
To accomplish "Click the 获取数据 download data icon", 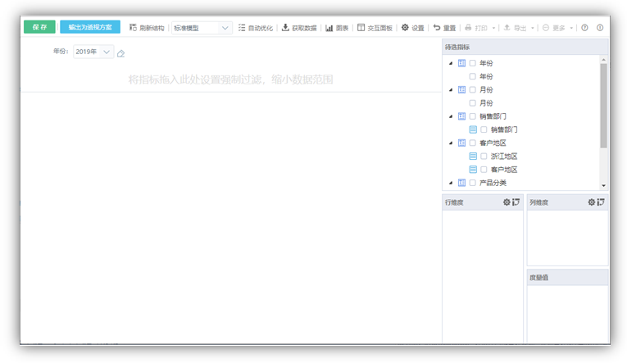I will (x=285, y=28).
